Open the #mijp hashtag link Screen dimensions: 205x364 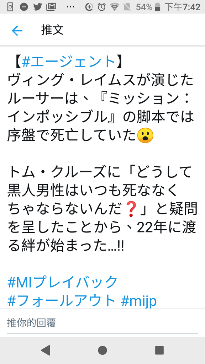coord(139,301)
